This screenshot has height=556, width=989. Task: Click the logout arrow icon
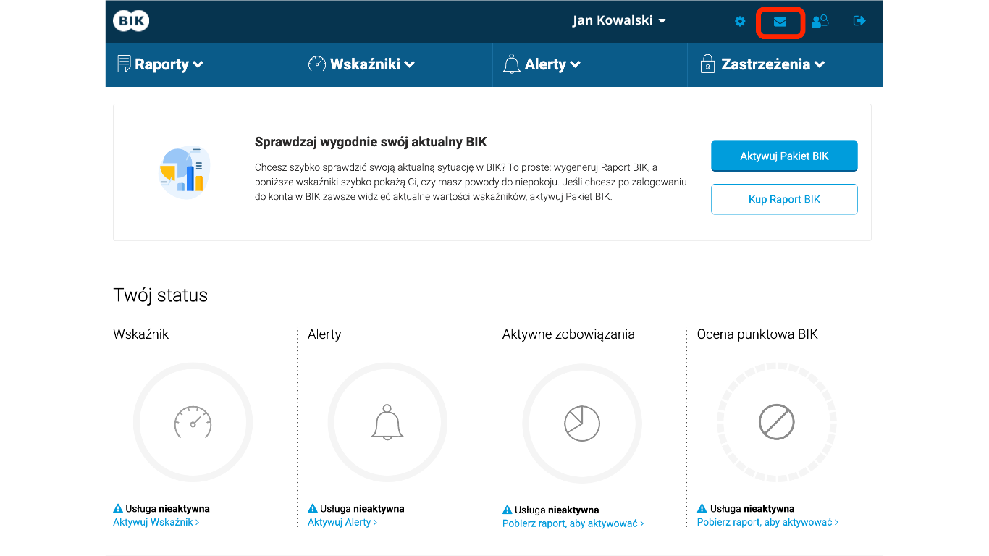(859, 21)
